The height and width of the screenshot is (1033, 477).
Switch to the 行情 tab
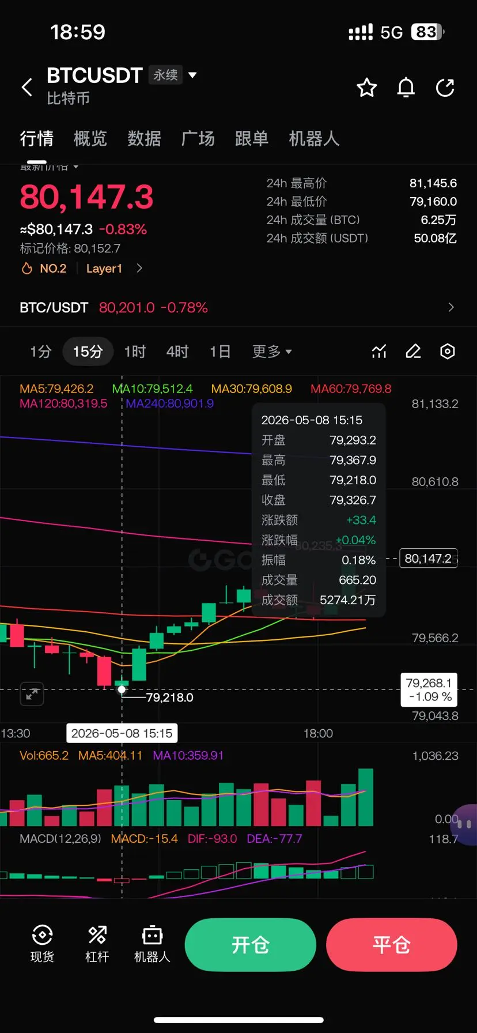(36, 138)
